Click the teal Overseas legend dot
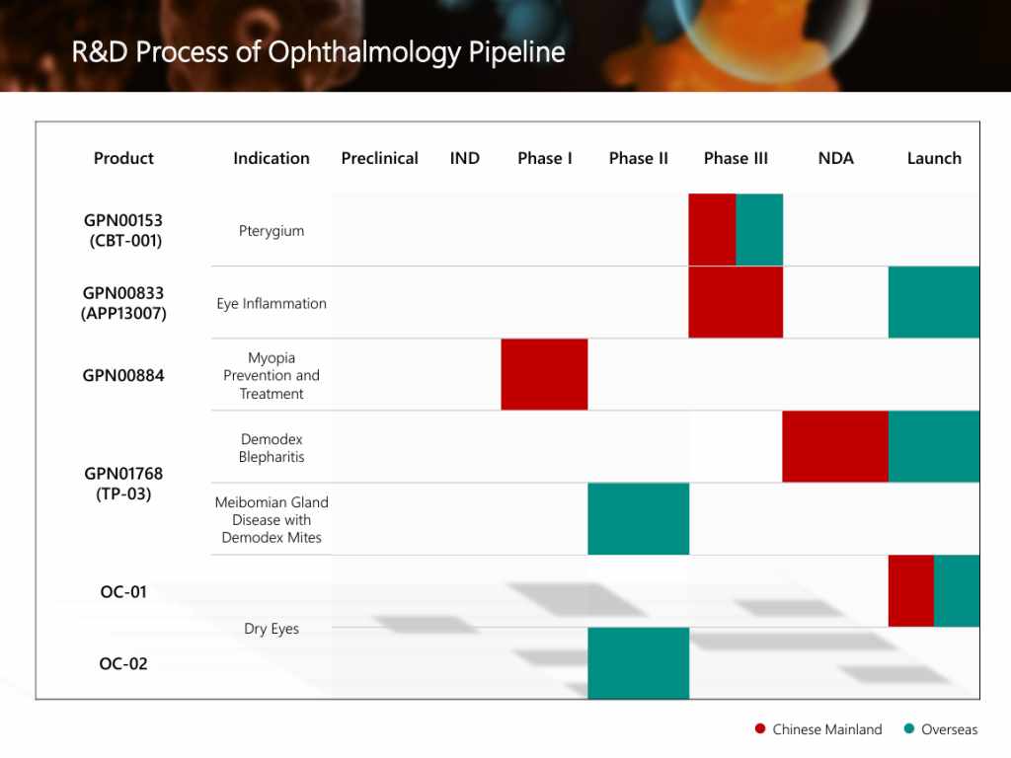The image size is (1011, 758). (908, 729)
